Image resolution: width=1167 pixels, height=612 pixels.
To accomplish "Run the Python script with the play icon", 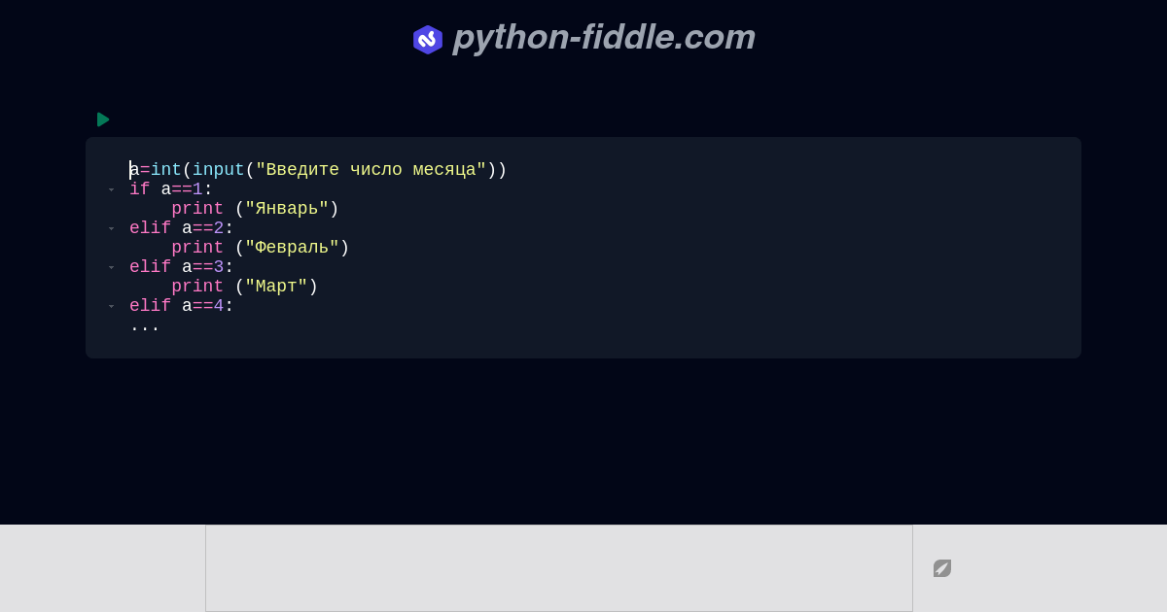I will pos(103,119).
